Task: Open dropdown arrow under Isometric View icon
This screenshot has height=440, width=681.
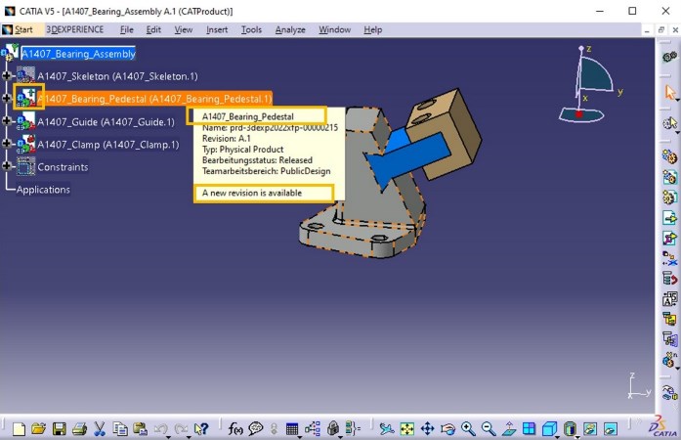Action: [557, 436]
